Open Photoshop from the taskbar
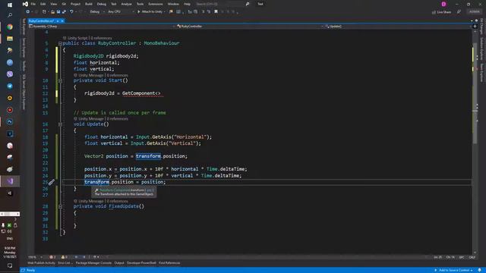Screen dimensions: 486x273 [x=10, y=121]
